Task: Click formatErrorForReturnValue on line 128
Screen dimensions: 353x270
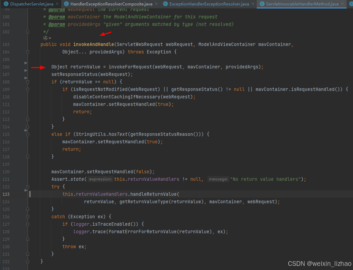Action: (143, 232)
